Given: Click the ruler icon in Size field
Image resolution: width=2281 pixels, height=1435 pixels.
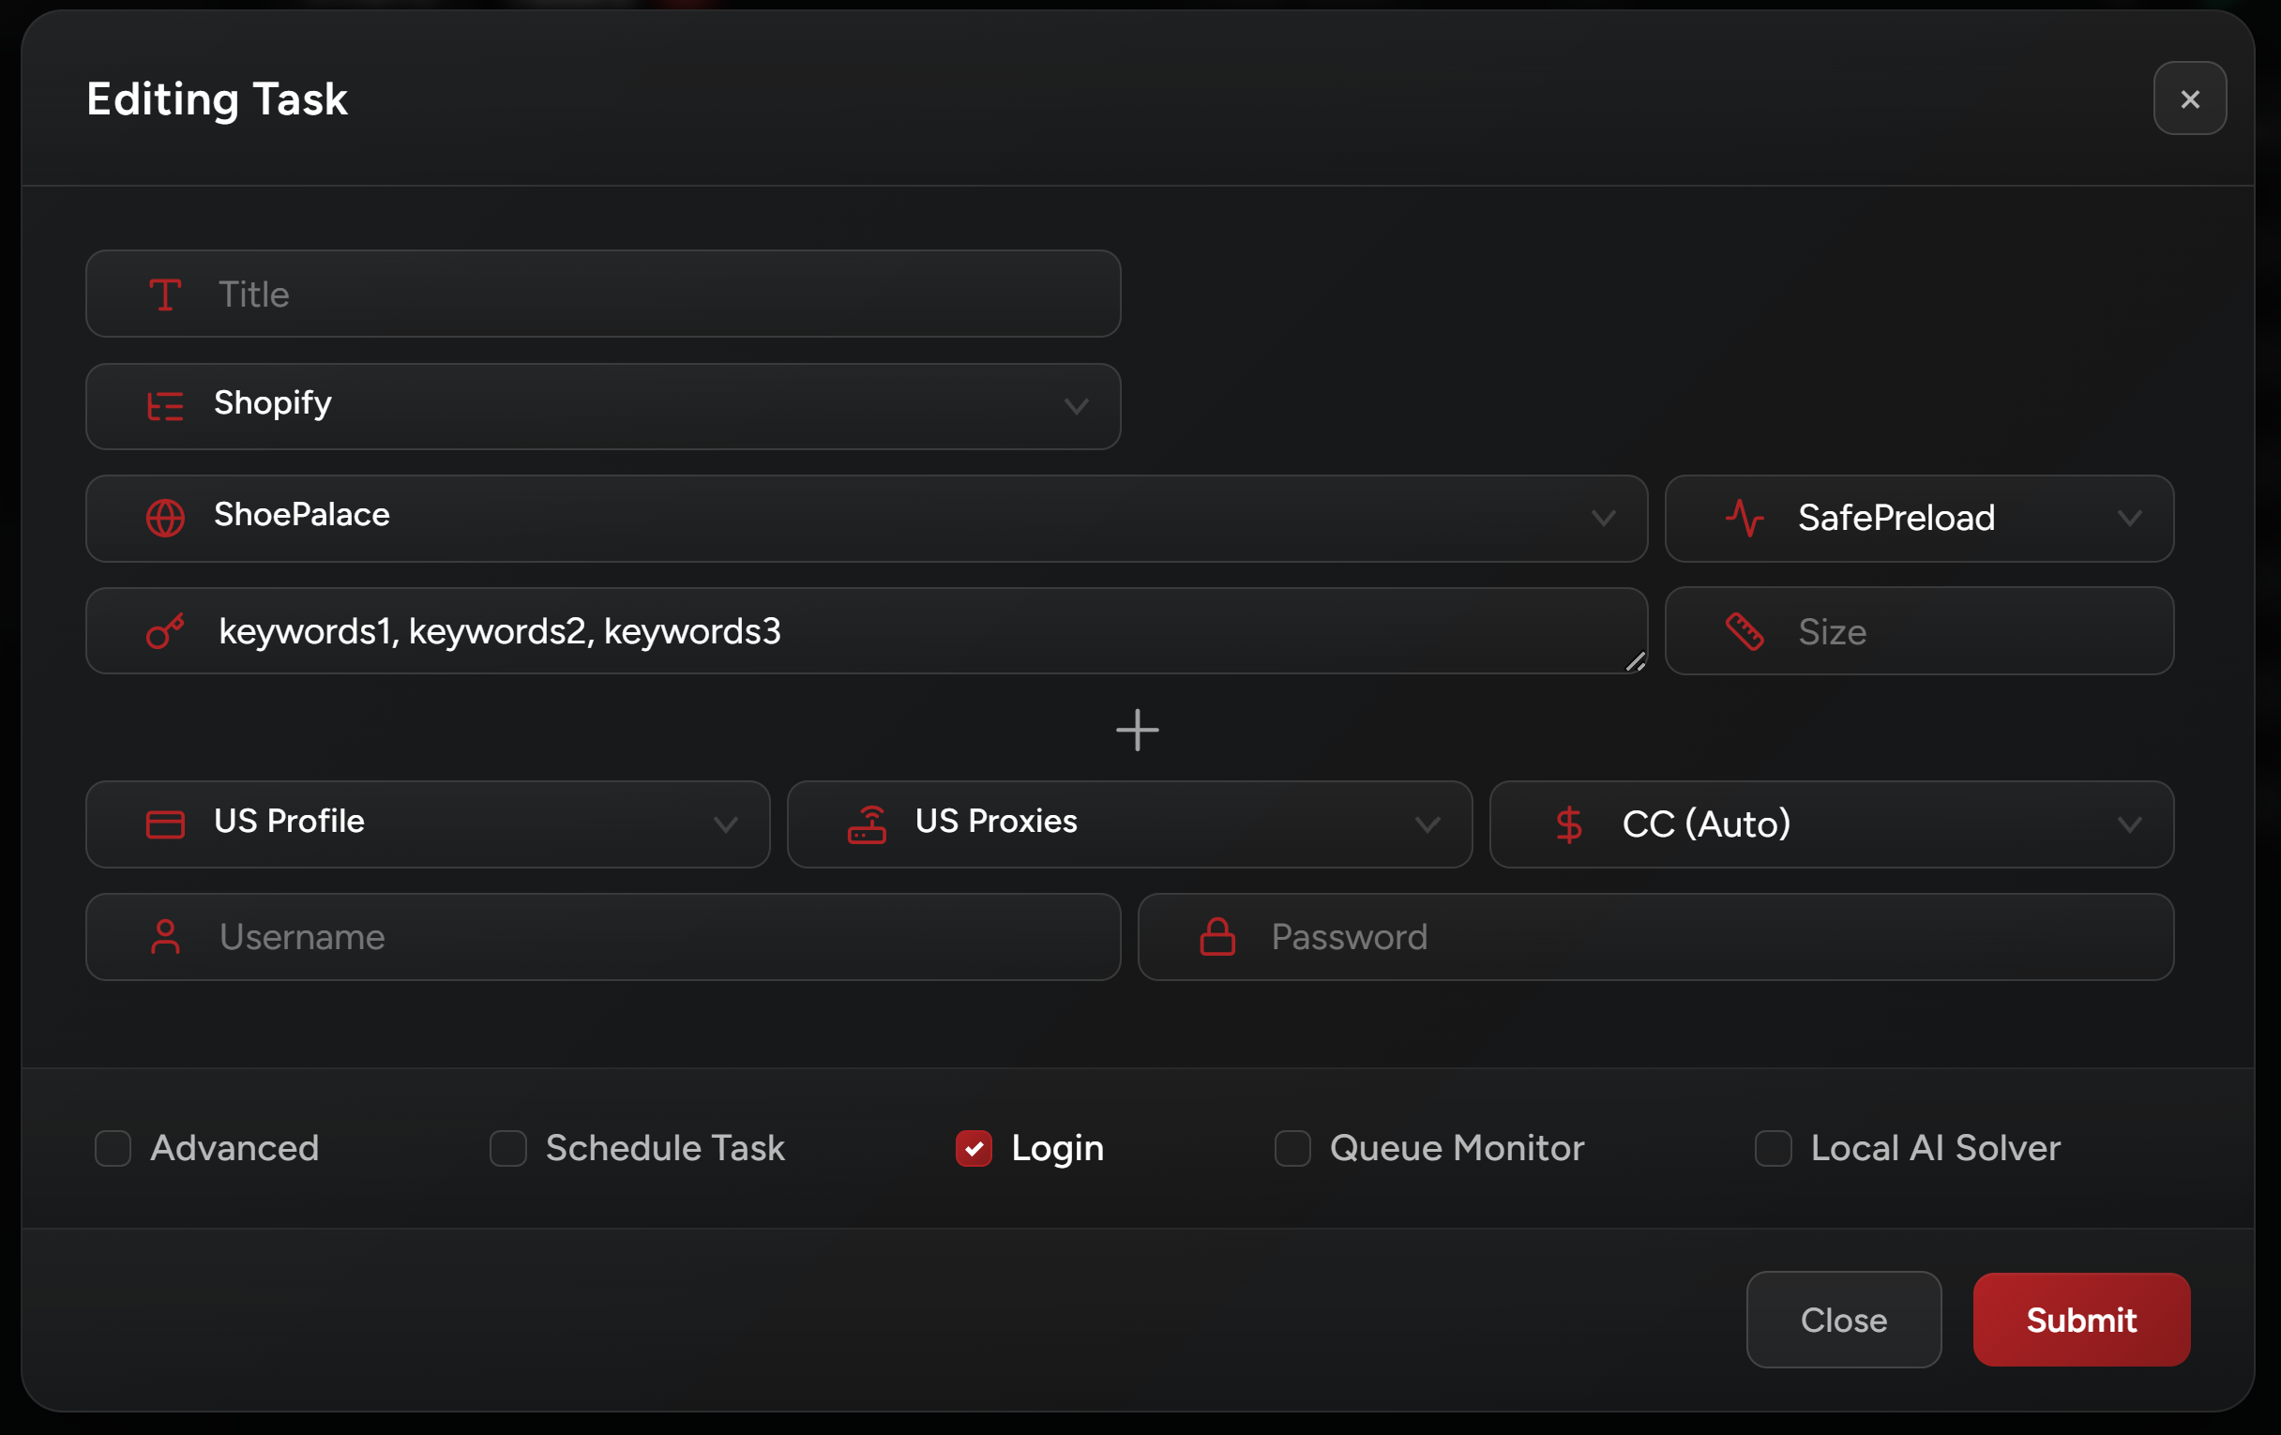Looking at the screenshot, I should [x=1744, y=632].
